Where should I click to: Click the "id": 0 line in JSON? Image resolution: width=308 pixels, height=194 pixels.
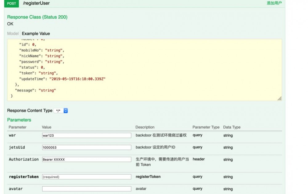tap(28, 45)
